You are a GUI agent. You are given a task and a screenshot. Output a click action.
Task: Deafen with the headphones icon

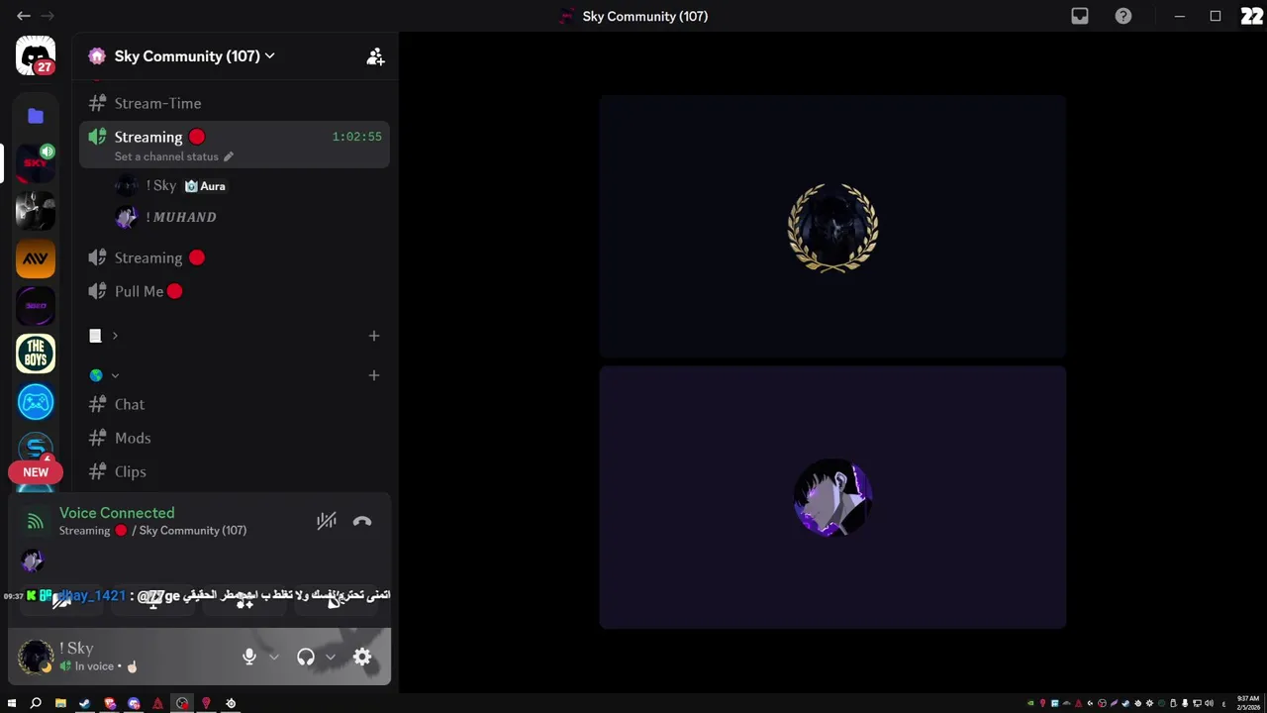[306, 657]
